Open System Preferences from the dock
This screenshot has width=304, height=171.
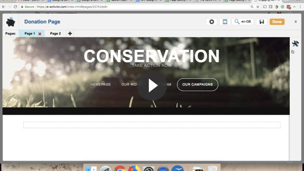(149, 168)
